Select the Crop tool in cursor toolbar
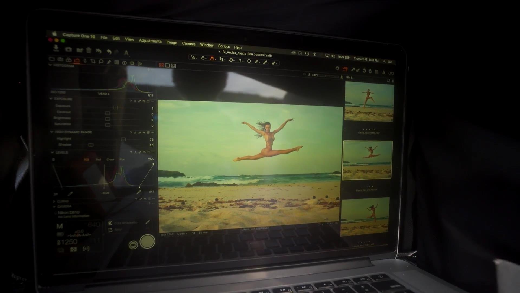 coord(222,59)
